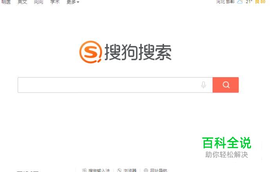Open the 网址导航 link
The height and width of the screenshot is (172, 271).
tap(159, 170)
